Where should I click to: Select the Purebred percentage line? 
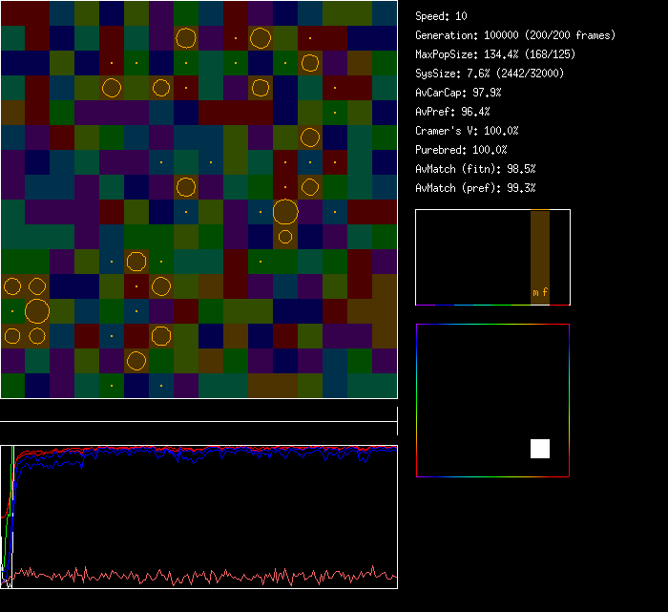click(461, 150)
